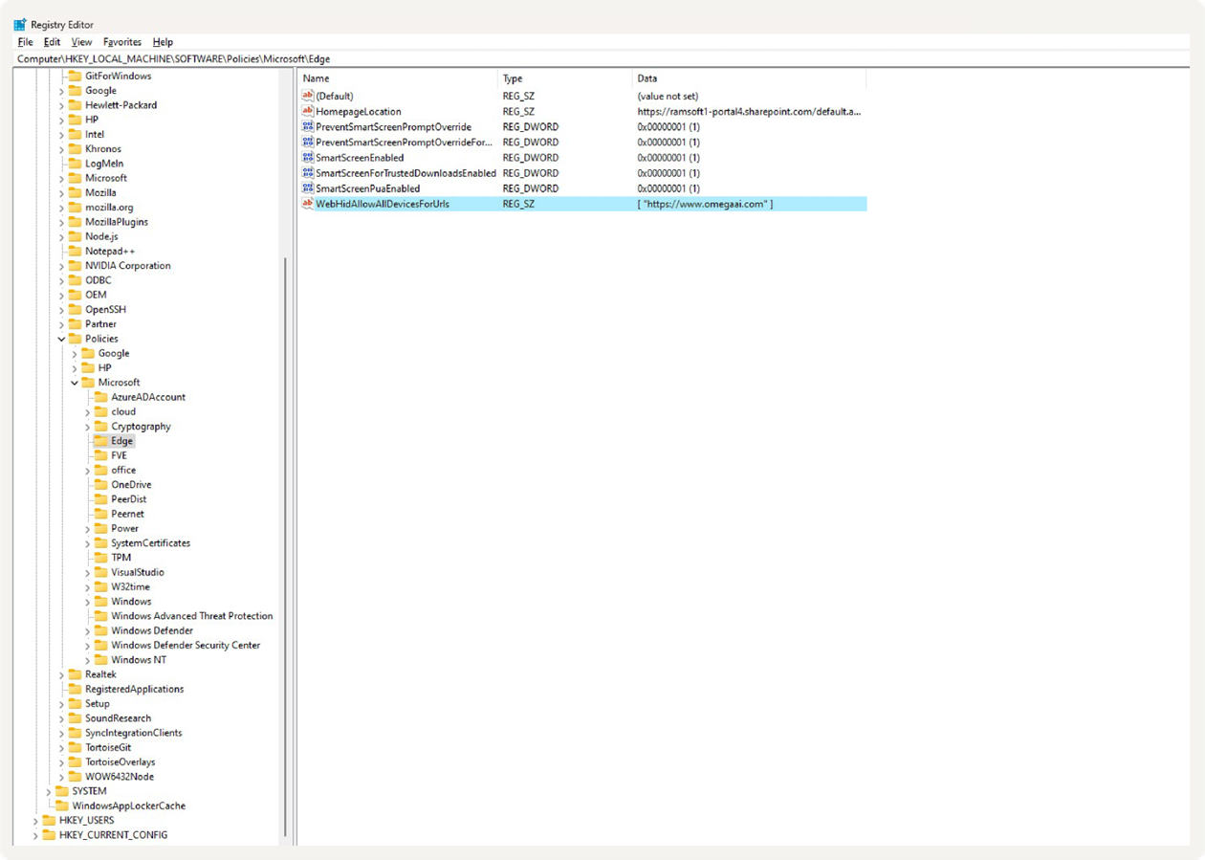Collapse the Policies tree node
The image size is (1205, 860).
(x=62, y=339)
